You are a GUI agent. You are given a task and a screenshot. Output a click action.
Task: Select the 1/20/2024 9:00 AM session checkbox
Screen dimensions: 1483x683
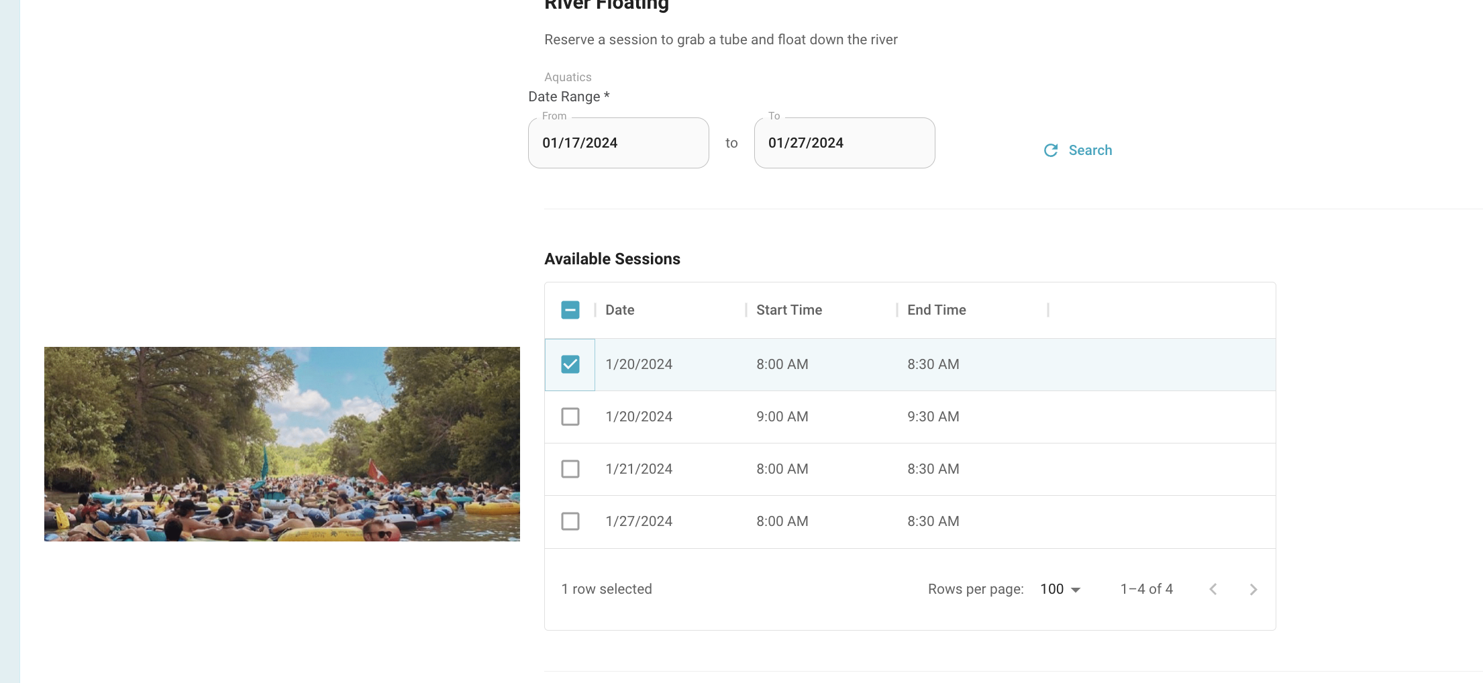[570, 417]
